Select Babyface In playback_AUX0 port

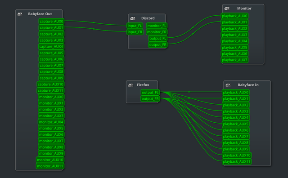pyautogui.click(x=236, y=93)
